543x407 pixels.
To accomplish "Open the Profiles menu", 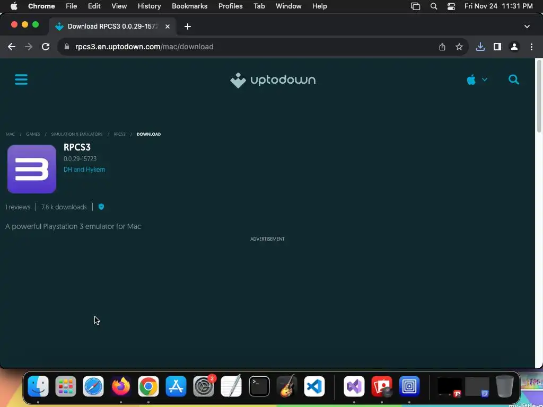I will pos(231,6).
